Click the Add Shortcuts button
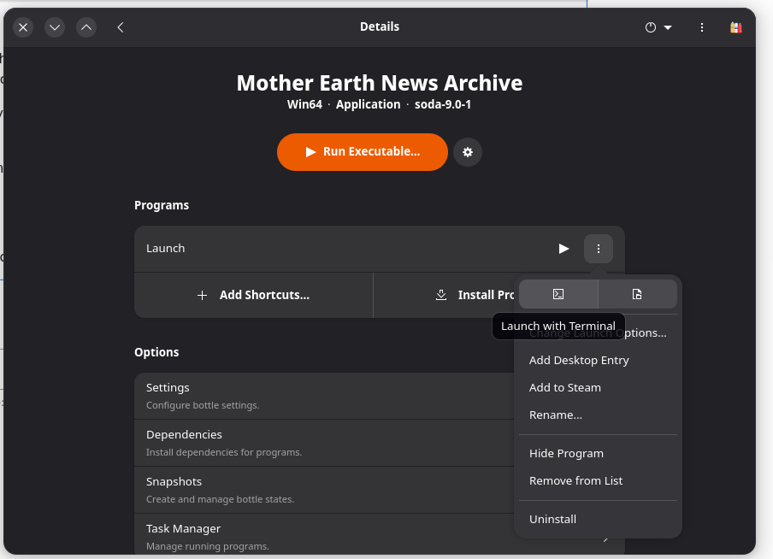Image resolution: width=773 pixels, height=559 pixels. (253, 295)
